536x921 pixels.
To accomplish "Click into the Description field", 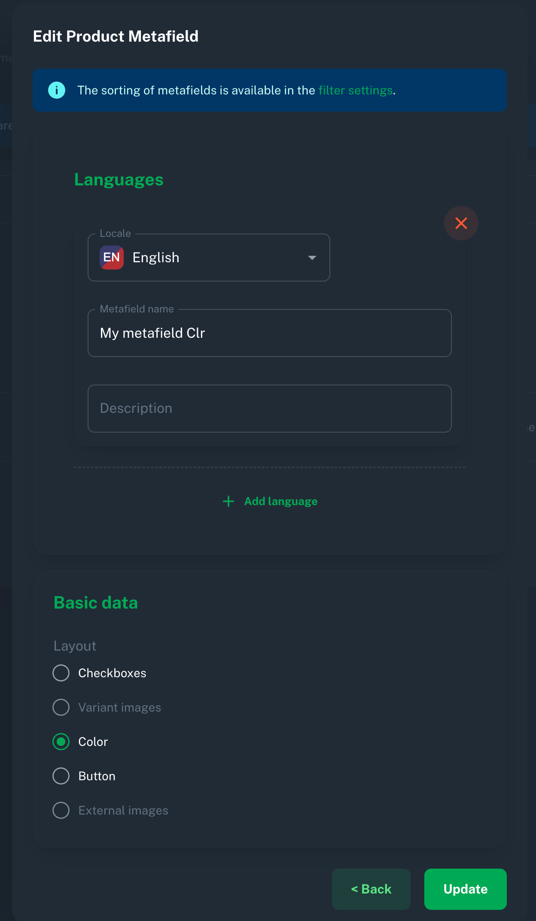I will click(x=269, y=409).
